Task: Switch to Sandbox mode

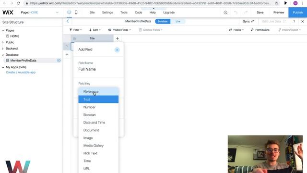Action: 163,21
